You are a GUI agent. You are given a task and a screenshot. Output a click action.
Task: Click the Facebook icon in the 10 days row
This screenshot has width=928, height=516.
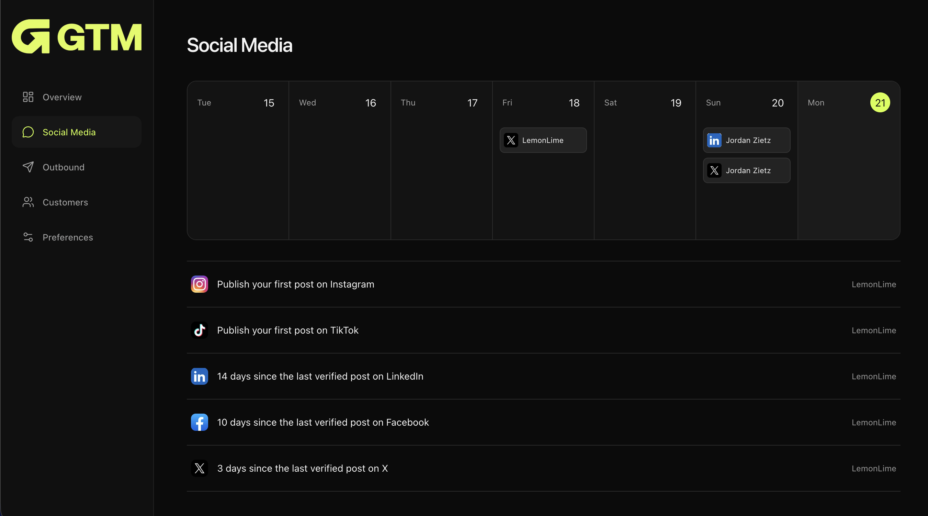[199, 422]
